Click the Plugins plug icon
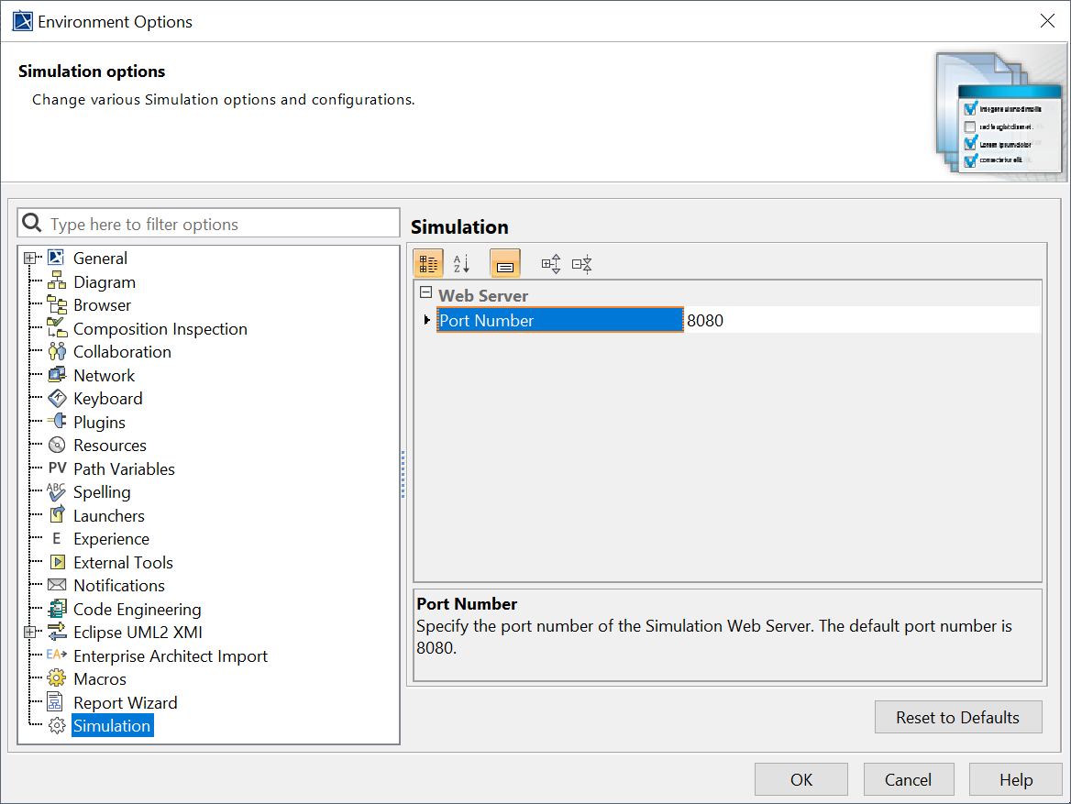The width and height of the screenshot is (1071, 804). 57,422
